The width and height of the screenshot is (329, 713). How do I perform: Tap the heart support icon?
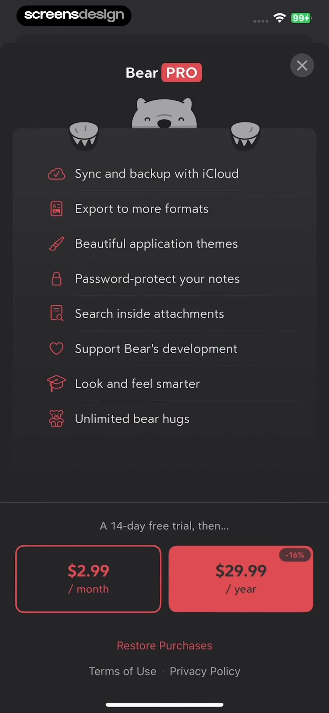56,349
